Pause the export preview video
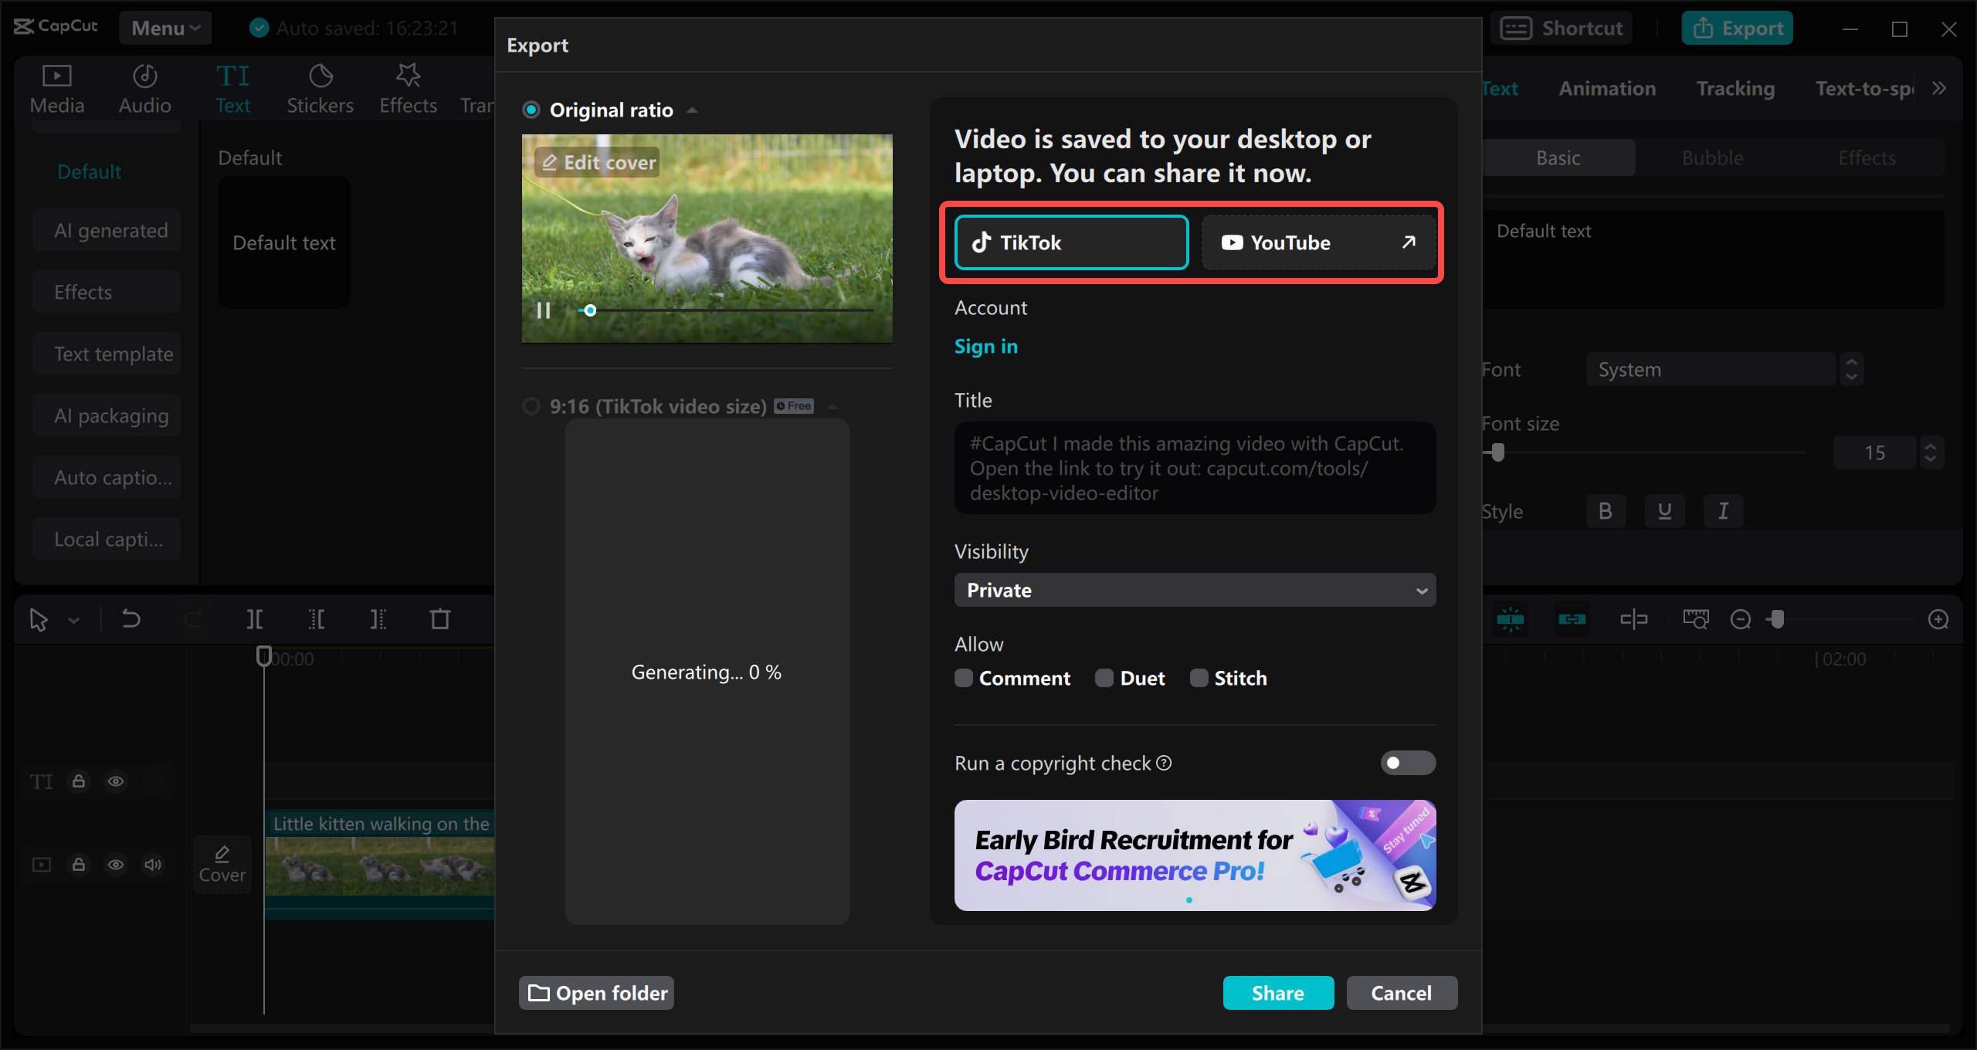 543,310
